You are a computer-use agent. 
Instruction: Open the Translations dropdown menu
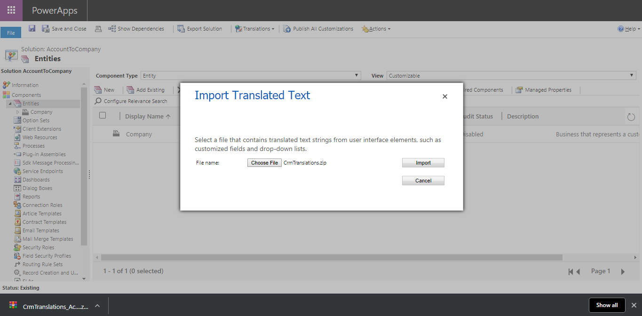tap(254, 29)
